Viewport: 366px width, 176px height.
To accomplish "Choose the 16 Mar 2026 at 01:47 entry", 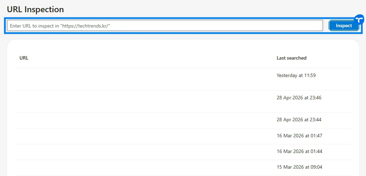I will (299, 136).
